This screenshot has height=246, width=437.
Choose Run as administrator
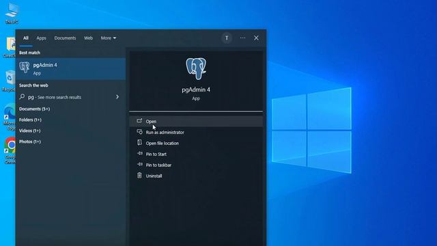[196, 132]
